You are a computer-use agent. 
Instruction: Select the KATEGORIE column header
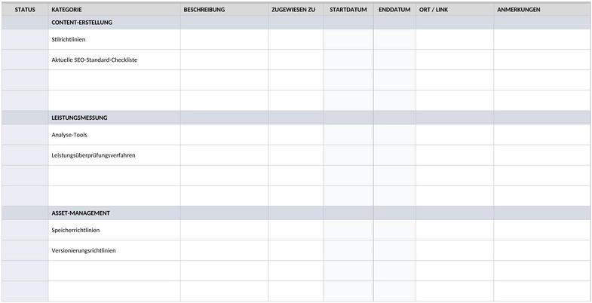(x=115, y=10)
